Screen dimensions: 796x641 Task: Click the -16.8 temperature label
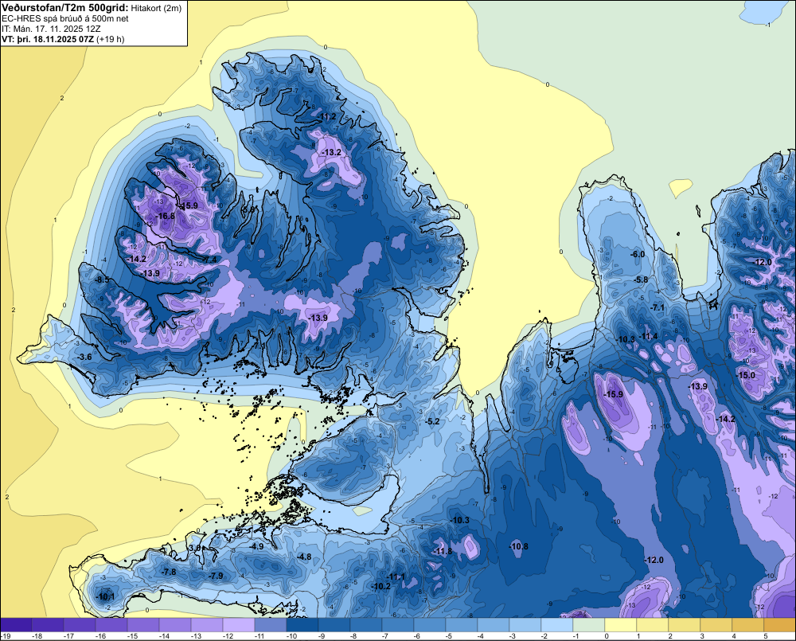[166, 216]
